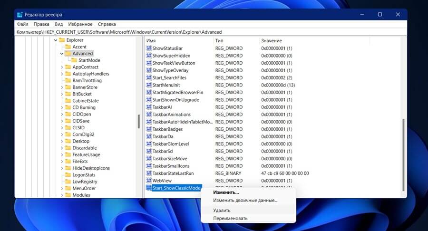Image resolution: width=428 pixels, height=231 pixels.
Task: Click the WebView value icon
Action: tap(149, 181)
